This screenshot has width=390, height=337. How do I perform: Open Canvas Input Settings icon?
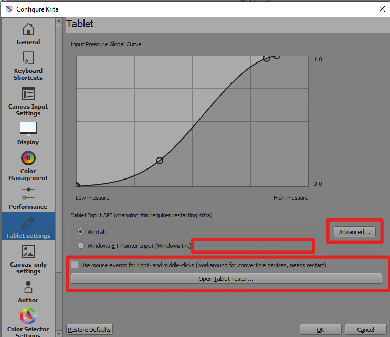tap(28, 94)
